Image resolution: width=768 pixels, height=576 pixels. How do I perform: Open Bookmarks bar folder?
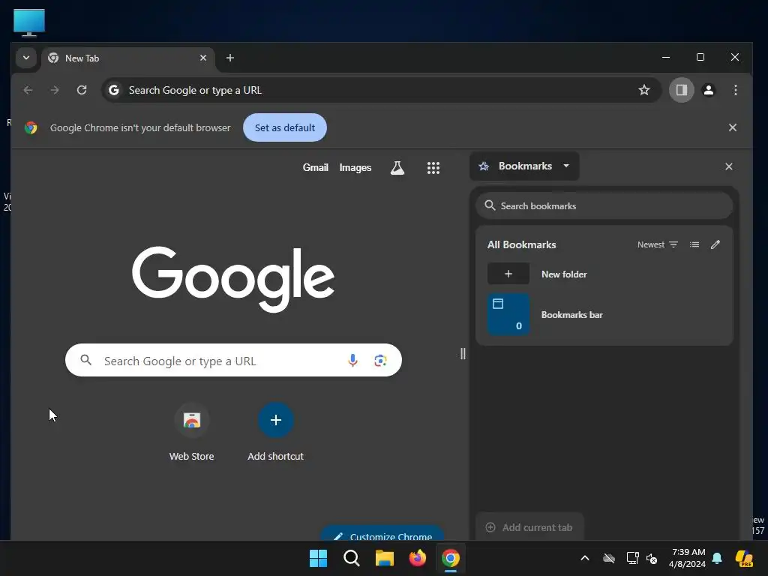pos(605,314)
